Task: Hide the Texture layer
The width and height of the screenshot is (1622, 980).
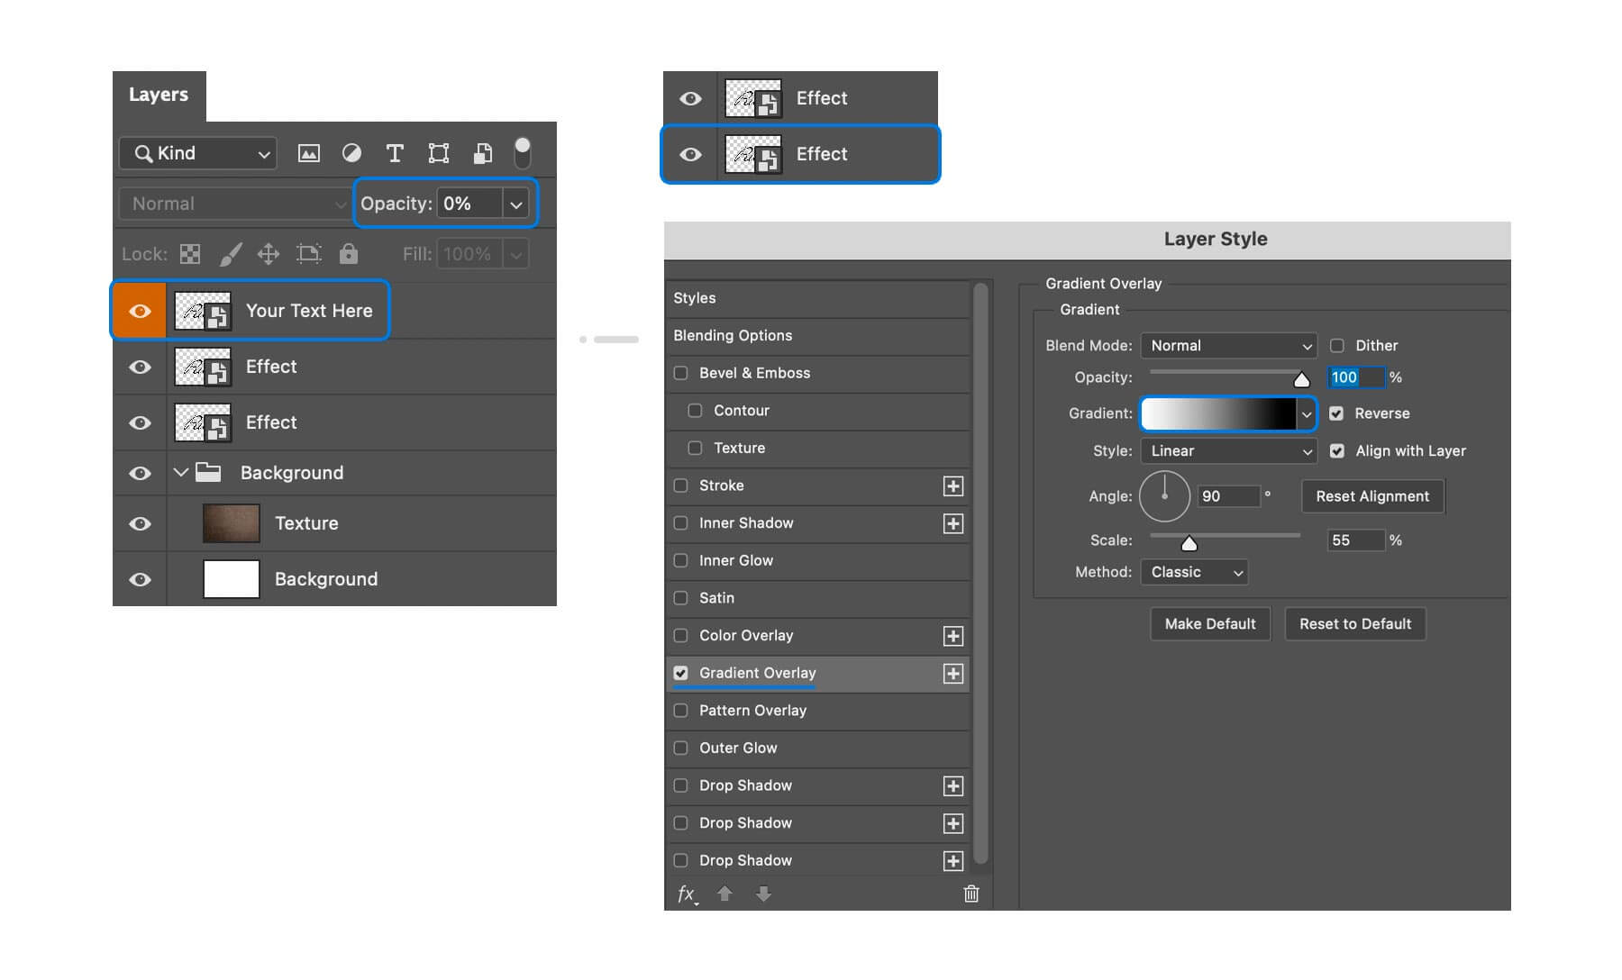Action: (x=140, y=523)
